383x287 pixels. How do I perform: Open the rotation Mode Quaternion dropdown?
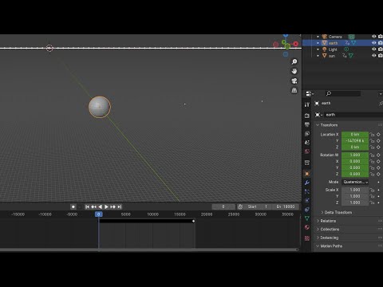point(355,182)
